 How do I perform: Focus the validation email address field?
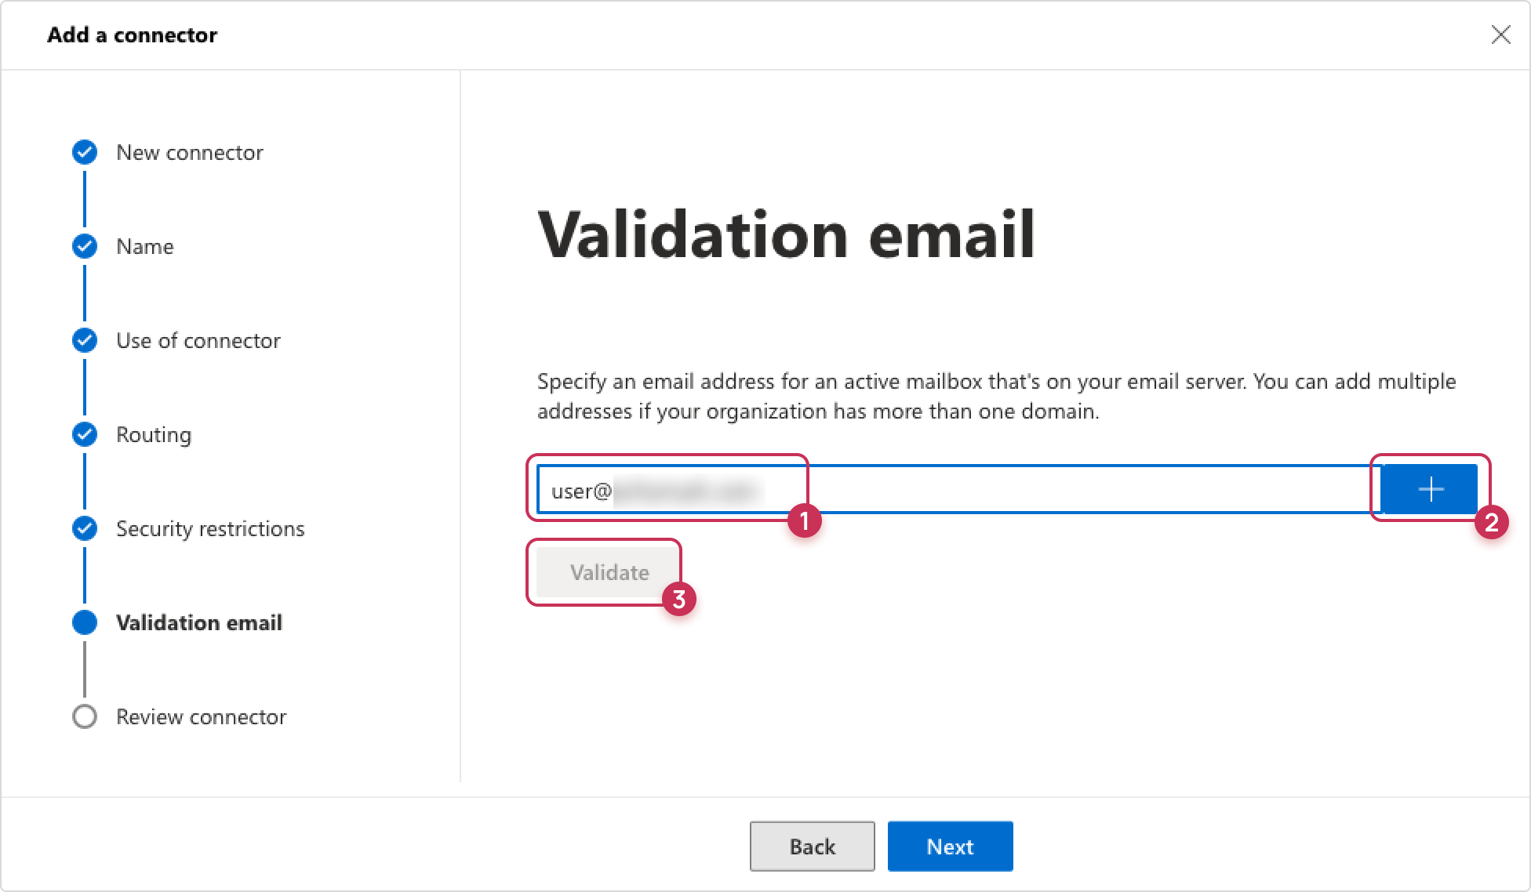[x=958, y=490]
